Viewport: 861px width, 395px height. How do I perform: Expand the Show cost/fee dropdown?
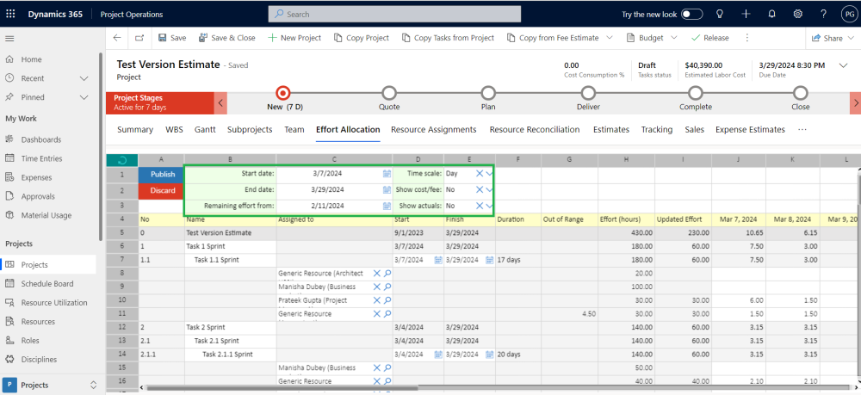click(490, 189)
